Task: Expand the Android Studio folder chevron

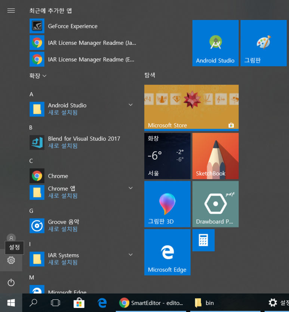Action: click(130, 105)
